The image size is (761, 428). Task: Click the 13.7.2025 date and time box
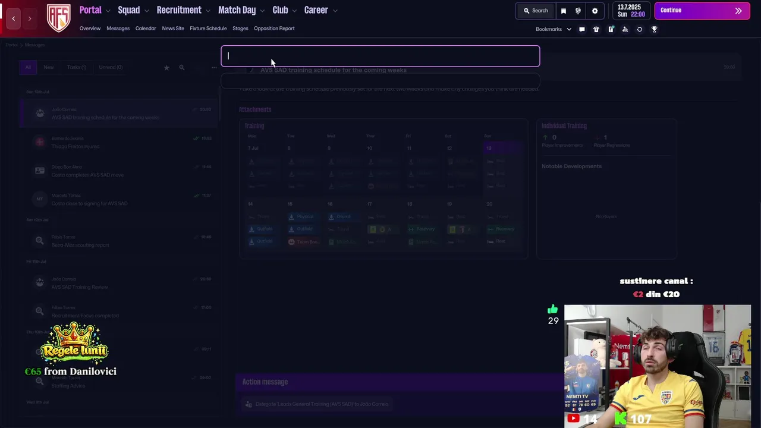[631, 11]
